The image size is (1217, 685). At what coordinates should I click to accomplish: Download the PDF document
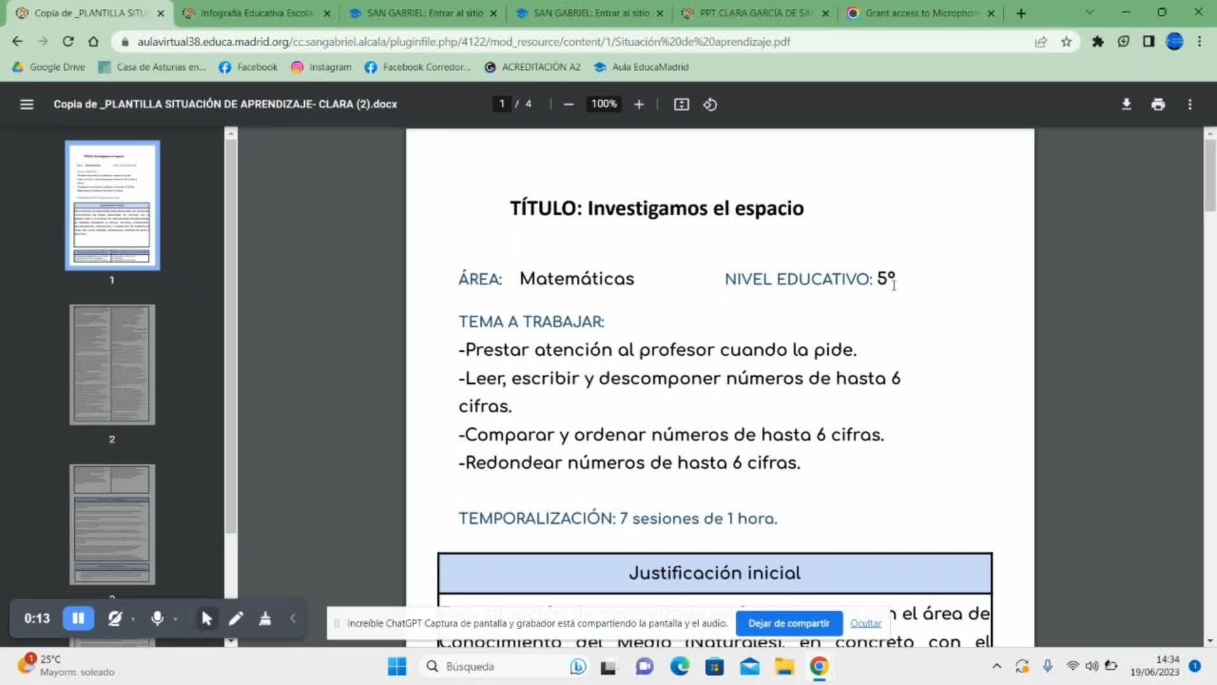tap(1126, 104)
